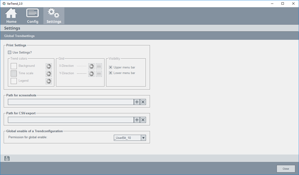Image resolution: width=299 pixels, height=175 pixels.
Task: Click the Time scale color swatch
Action: [14, 73]
